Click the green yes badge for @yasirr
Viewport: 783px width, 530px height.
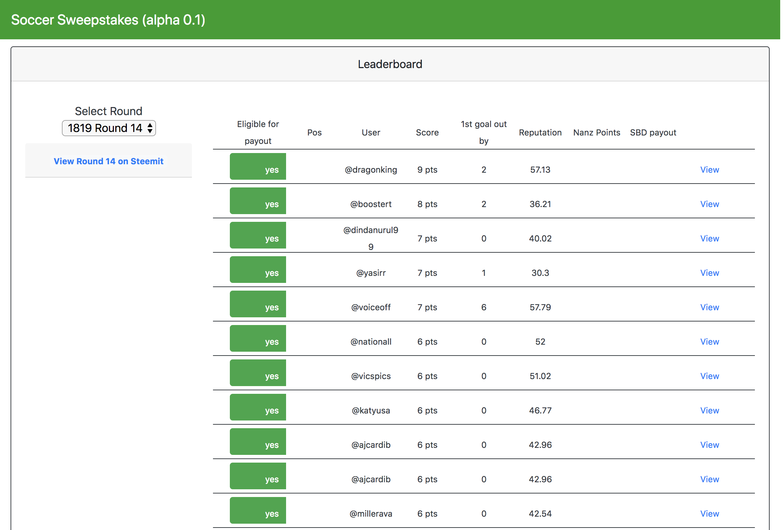point(258,270)
